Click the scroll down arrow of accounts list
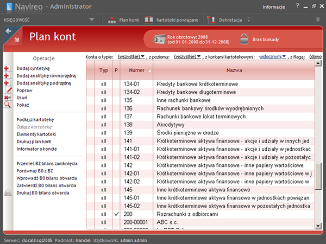Image resolution: width=326 pixels, height=244 pixels. pyautogui.click(x=318, y=226)
